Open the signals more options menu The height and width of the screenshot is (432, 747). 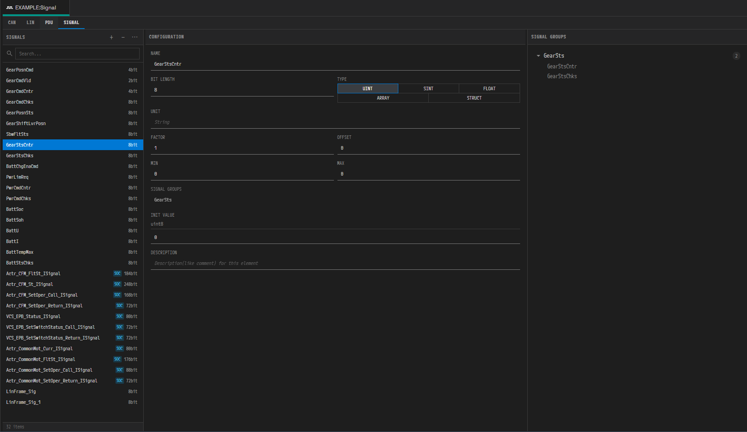click(x=135, y=38)
